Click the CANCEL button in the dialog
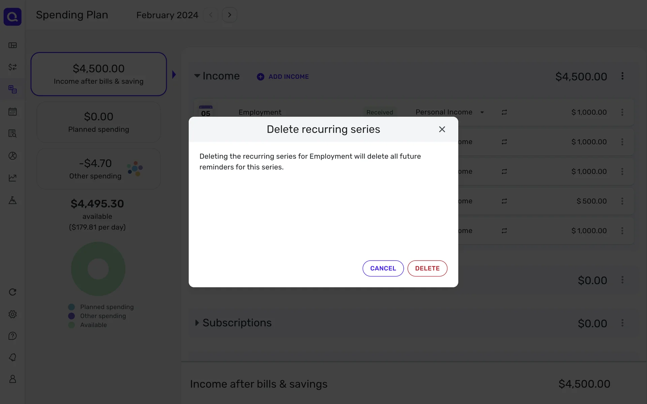 coord(383,268)
